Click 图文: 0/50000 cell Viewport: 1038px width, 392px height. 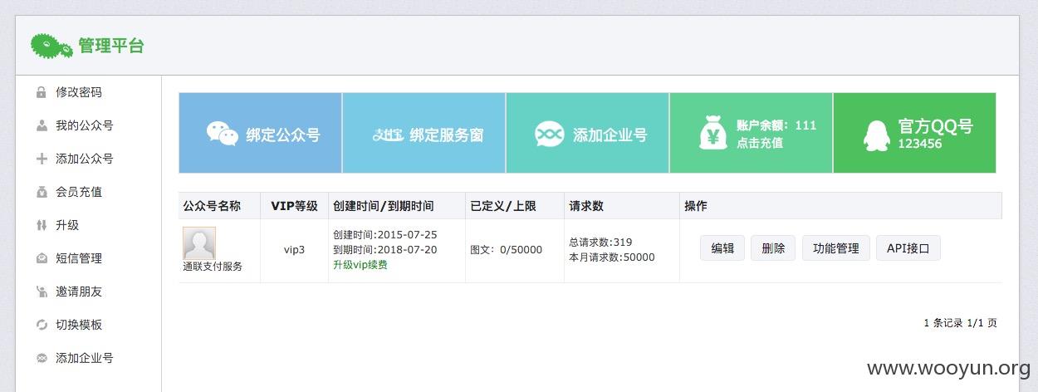pyautogui.click(x=507, y=249)
